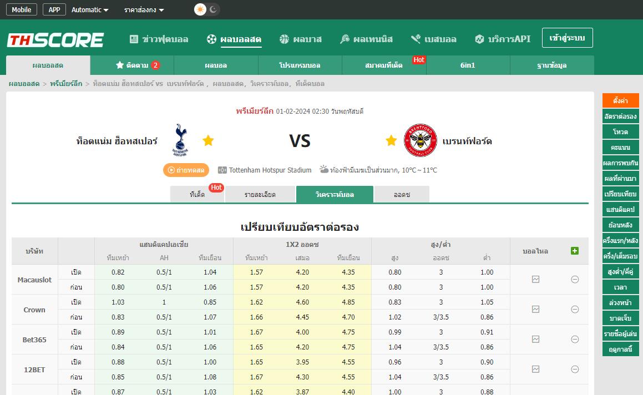Open 12BET odds movement chart icon
Image resolution: width=643 pixels, height=395 pixels.
click(x=535, y=369)
